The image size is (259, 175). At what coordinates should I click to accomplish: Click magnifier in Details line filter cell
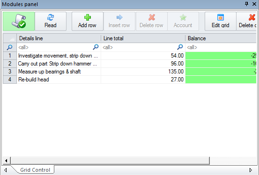pyautogui.click(x=96, y=47)
